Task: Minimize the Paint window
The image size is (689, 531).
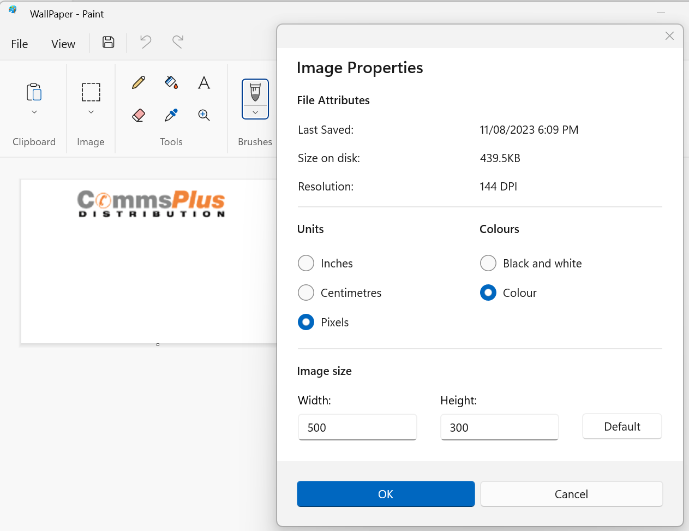Action: [x=661, y=13]
